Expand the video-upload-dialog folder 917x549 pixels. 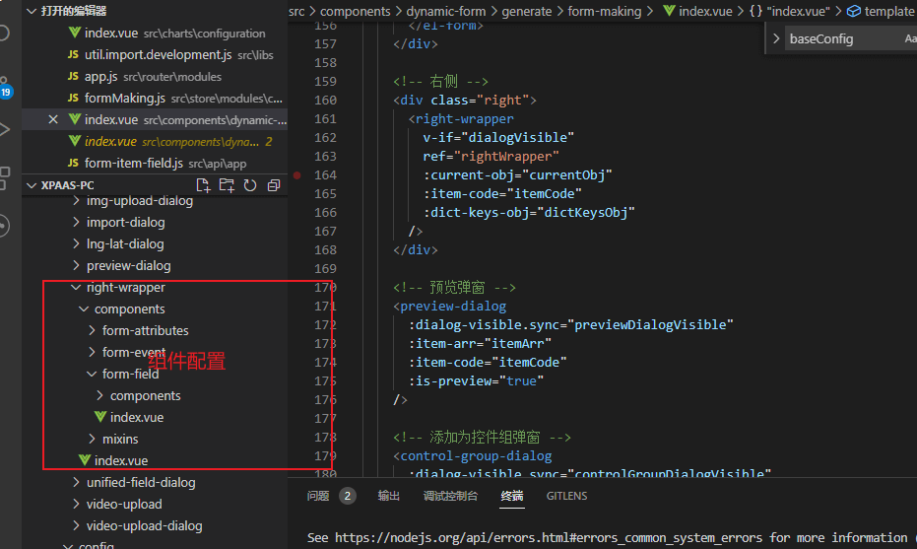coord(76,525)
